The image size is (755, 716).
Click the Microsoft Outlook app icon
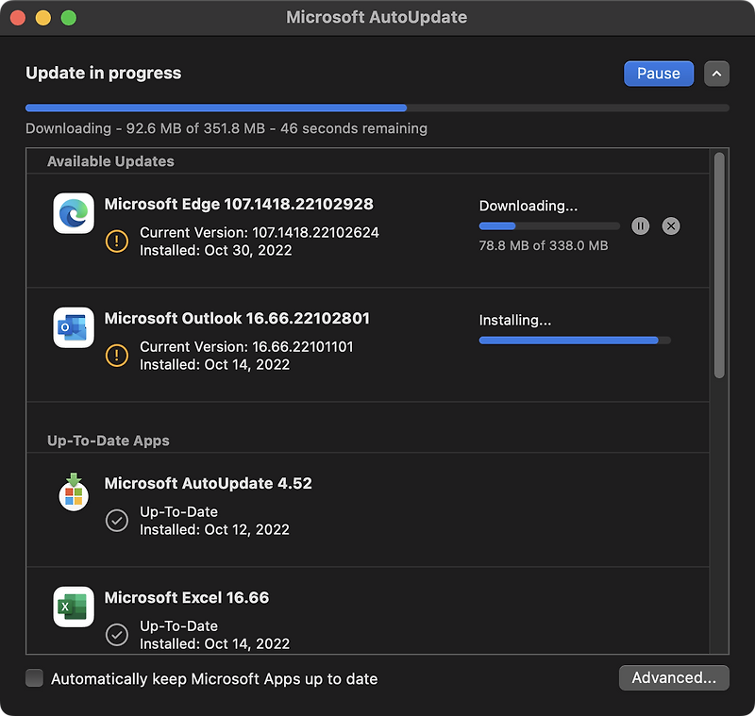[x=73, y=329]
